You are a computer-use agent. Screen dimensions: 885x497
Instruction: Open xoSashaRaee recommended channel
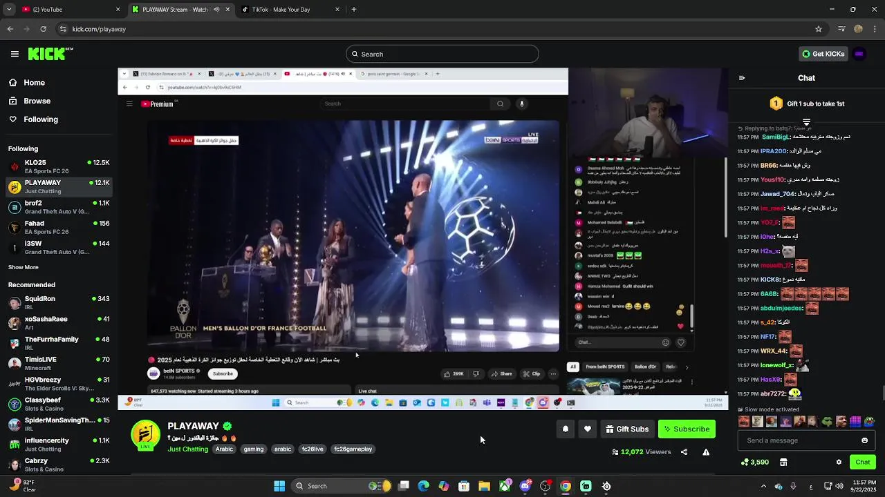pyautogui.click(x=58, y=323)
